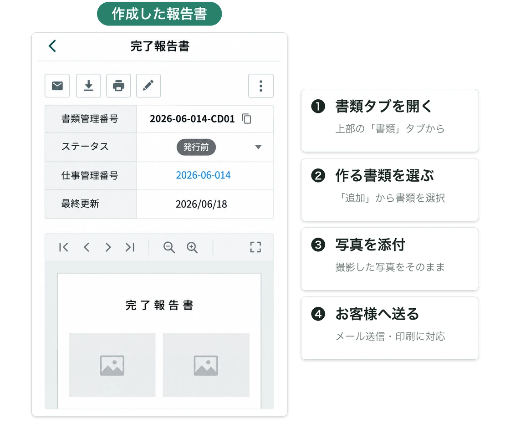Open step card 作る書類を選ぶ
The image size is (510, 423).
tap(390, 189)
